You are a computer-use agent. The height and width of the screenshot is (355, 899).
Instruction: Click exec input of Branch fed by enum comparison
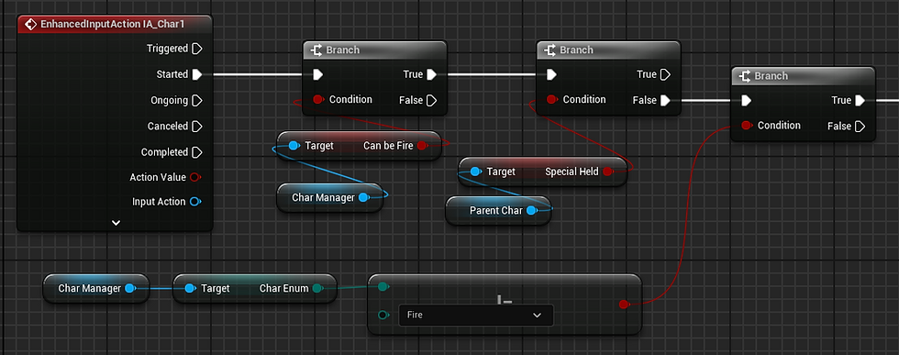(x=746, y=100)
